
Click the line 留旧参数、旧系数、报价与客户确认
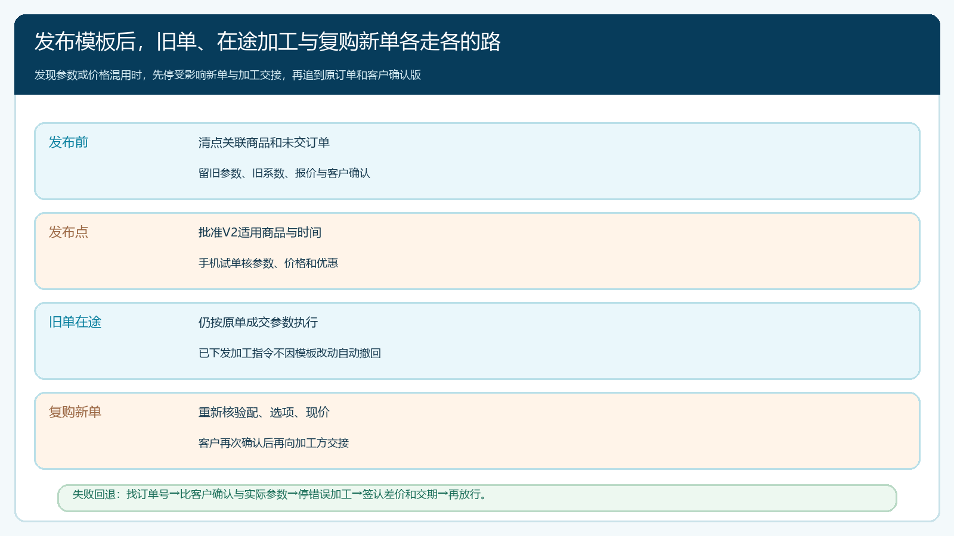click(x=284, y=173)
